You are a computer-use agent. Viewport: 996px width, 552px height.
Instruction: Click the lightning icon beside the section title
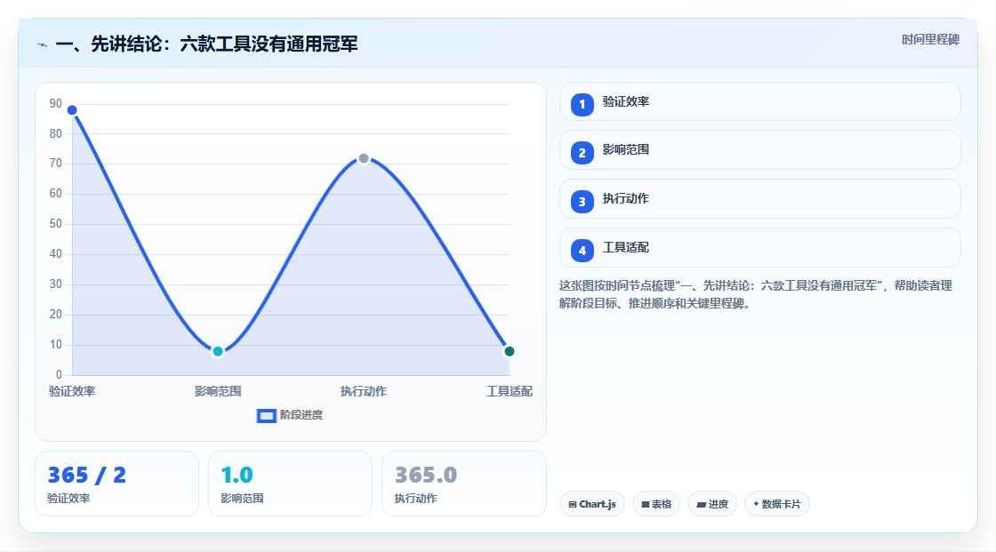click(x=42, y=45)
